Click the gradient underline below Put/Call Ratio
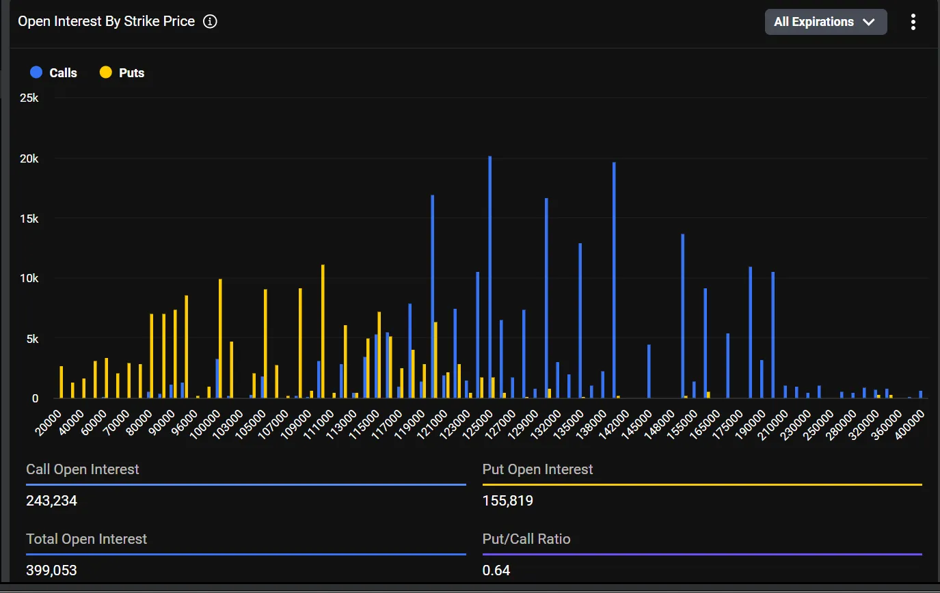The width and height of the screenshot is (940, 593). click(x=701, y=553)
